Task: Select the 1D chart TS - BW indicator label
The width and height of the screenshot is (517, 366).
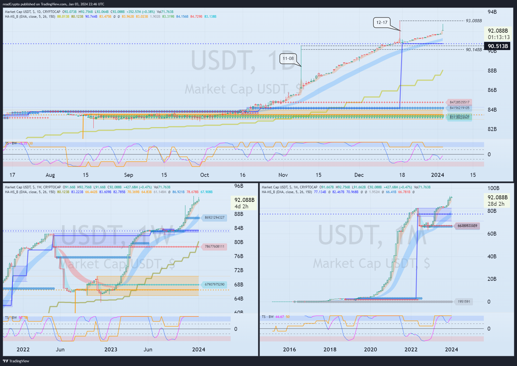Action: pos(19,143)
